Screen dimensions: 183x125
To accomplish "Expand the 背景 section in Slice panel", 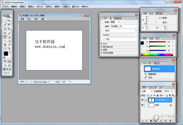I will 102,50.
